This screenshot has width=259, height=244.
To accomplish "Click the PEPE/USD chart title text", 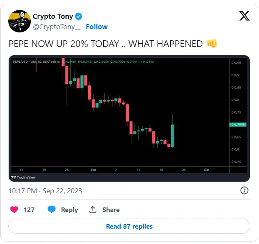I will (36, 62).
